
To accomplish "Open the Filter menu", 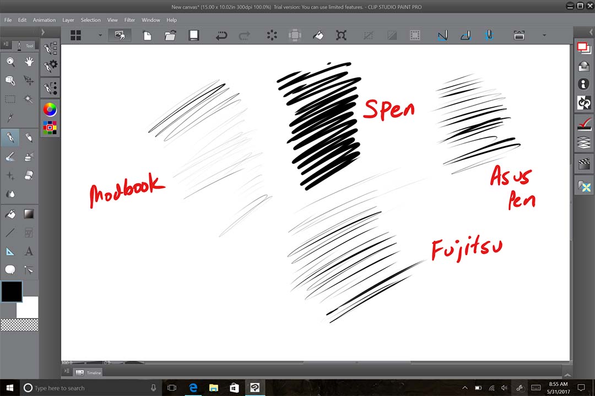I will (x=129, y=20).
